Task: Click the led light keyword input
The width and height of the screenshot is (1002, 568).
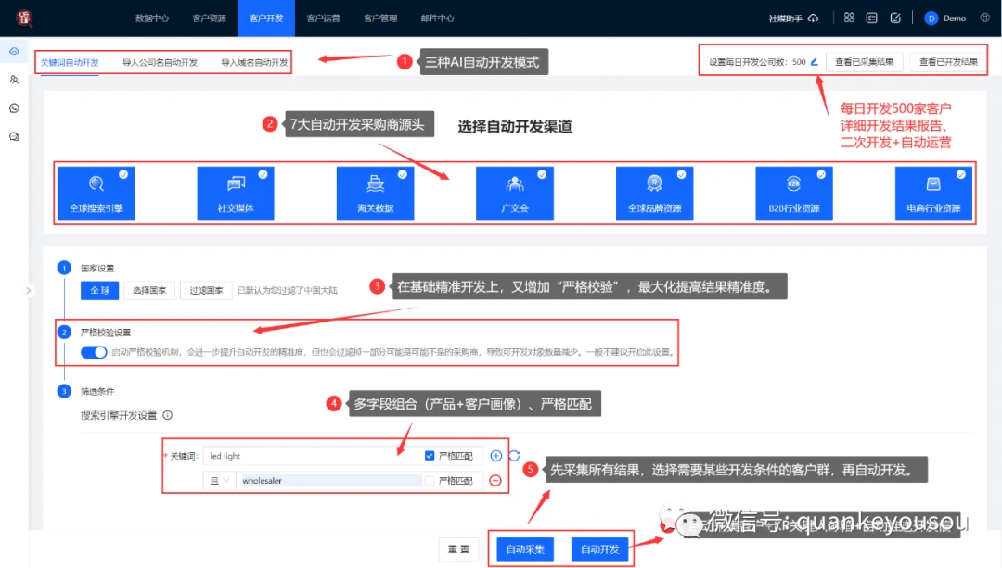Action: point(314,456)
